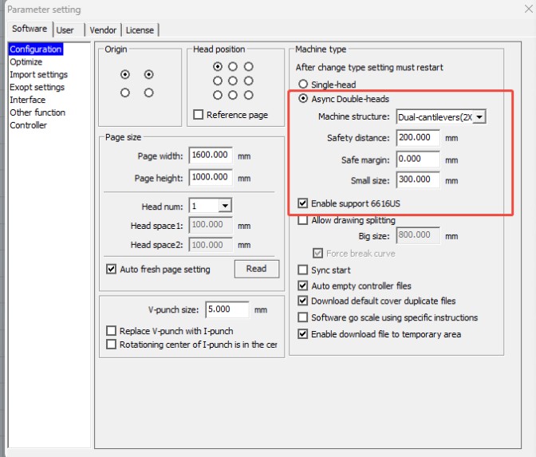Image resolution: width=536 pixels, height=457 pixels.
Task: Switch to the User tab
Action: point(65,30)
